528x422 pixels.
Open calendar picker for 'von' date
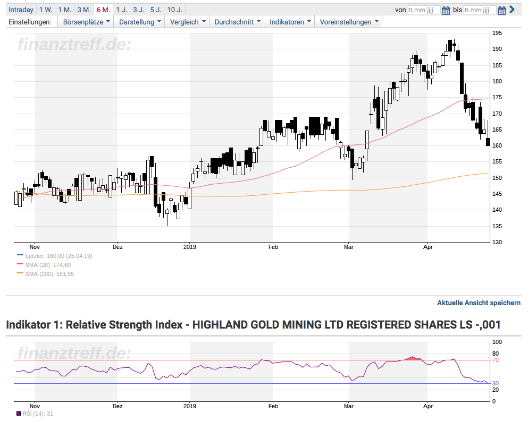click(446, 11)
